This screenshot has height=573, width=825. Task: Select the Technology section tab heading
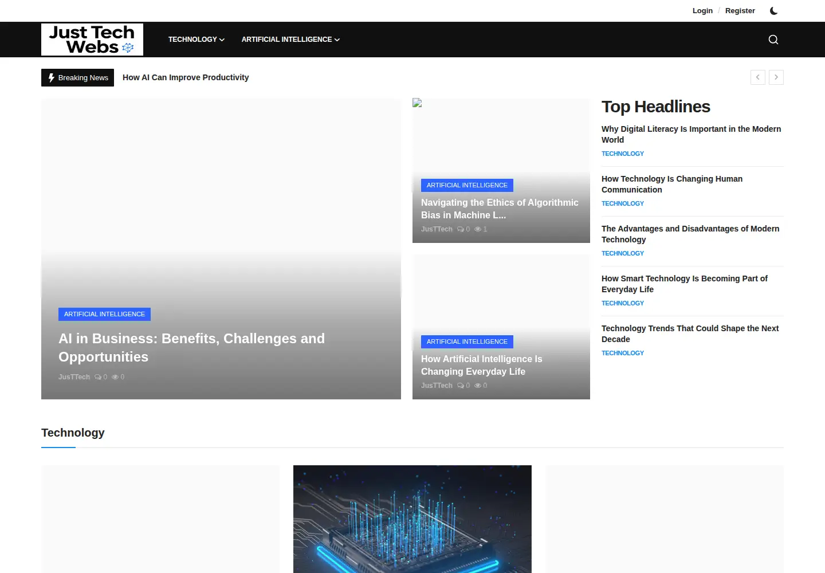(x=73, y=433)
